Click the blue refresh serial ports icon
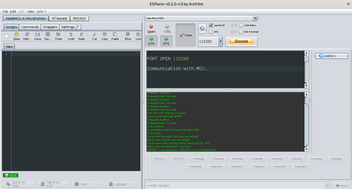Viewport: 352px width, 189px height. [x=202, y=28]
